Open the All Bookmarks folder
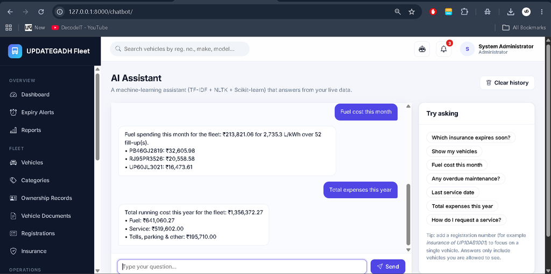The image size is (551, 274). [x=524, y=27]
